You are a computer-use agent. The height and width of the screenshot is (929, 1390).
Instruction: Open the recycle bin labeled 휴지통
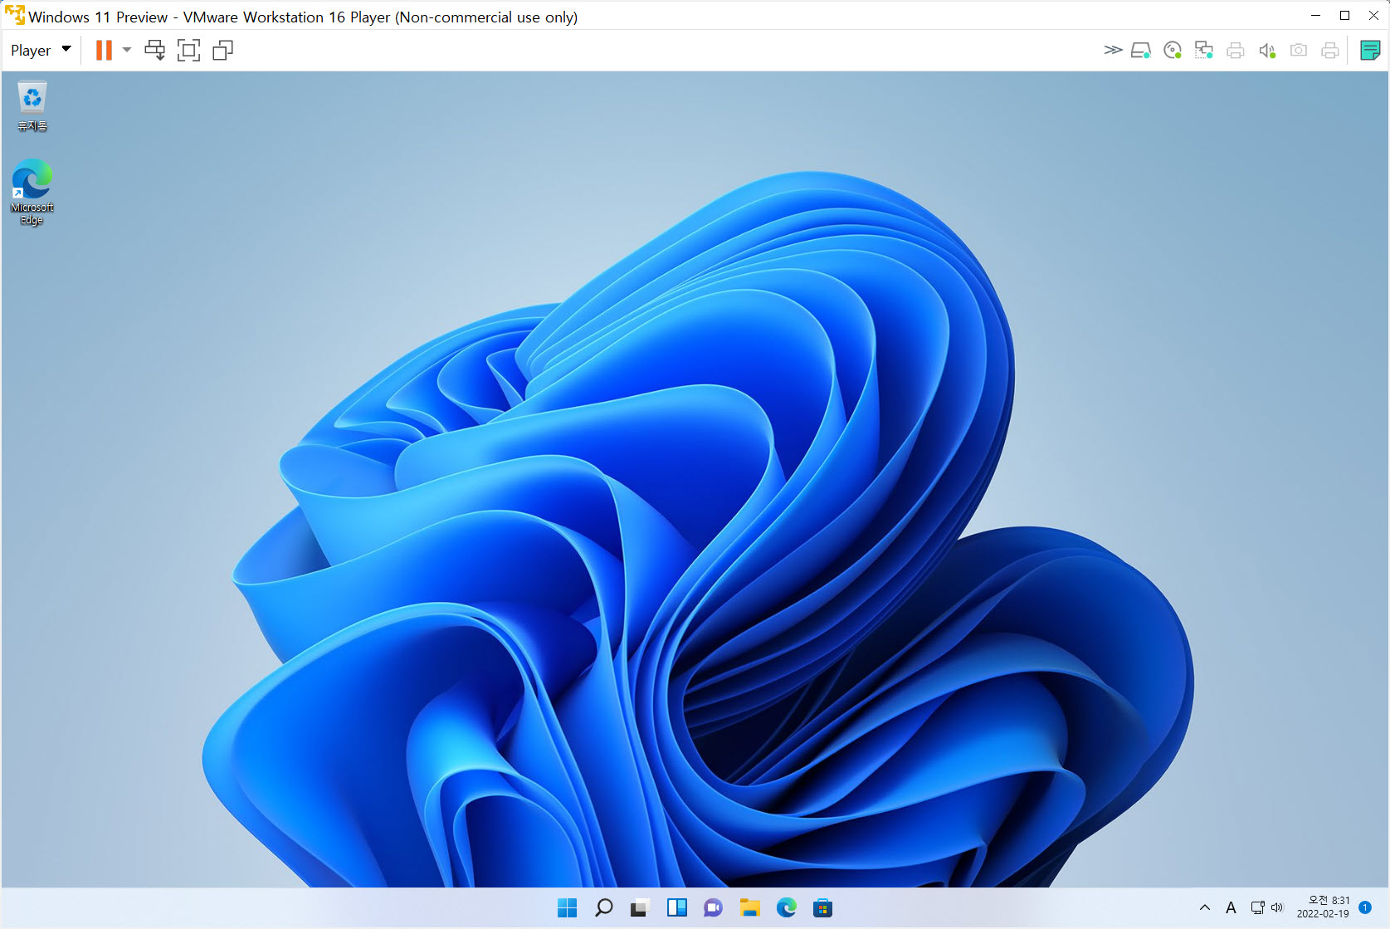point(32,95)
